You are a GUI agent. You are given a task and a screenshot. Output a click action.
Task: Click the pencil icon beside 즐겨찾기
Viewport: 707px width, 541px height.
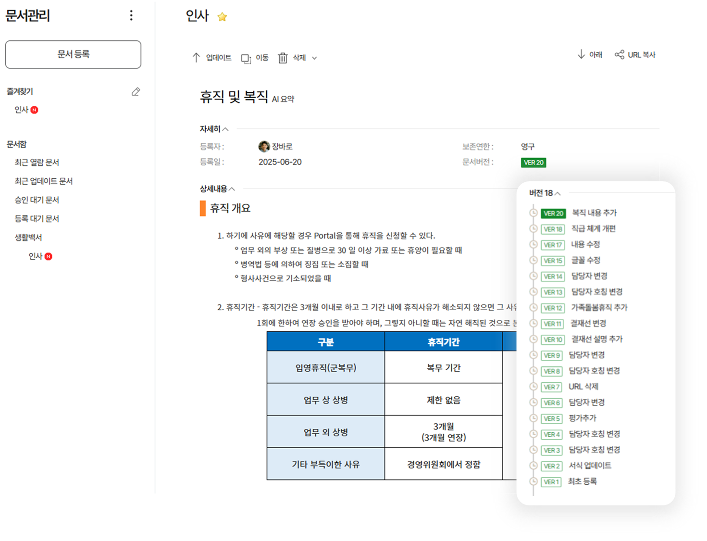[x=136, y=91]
